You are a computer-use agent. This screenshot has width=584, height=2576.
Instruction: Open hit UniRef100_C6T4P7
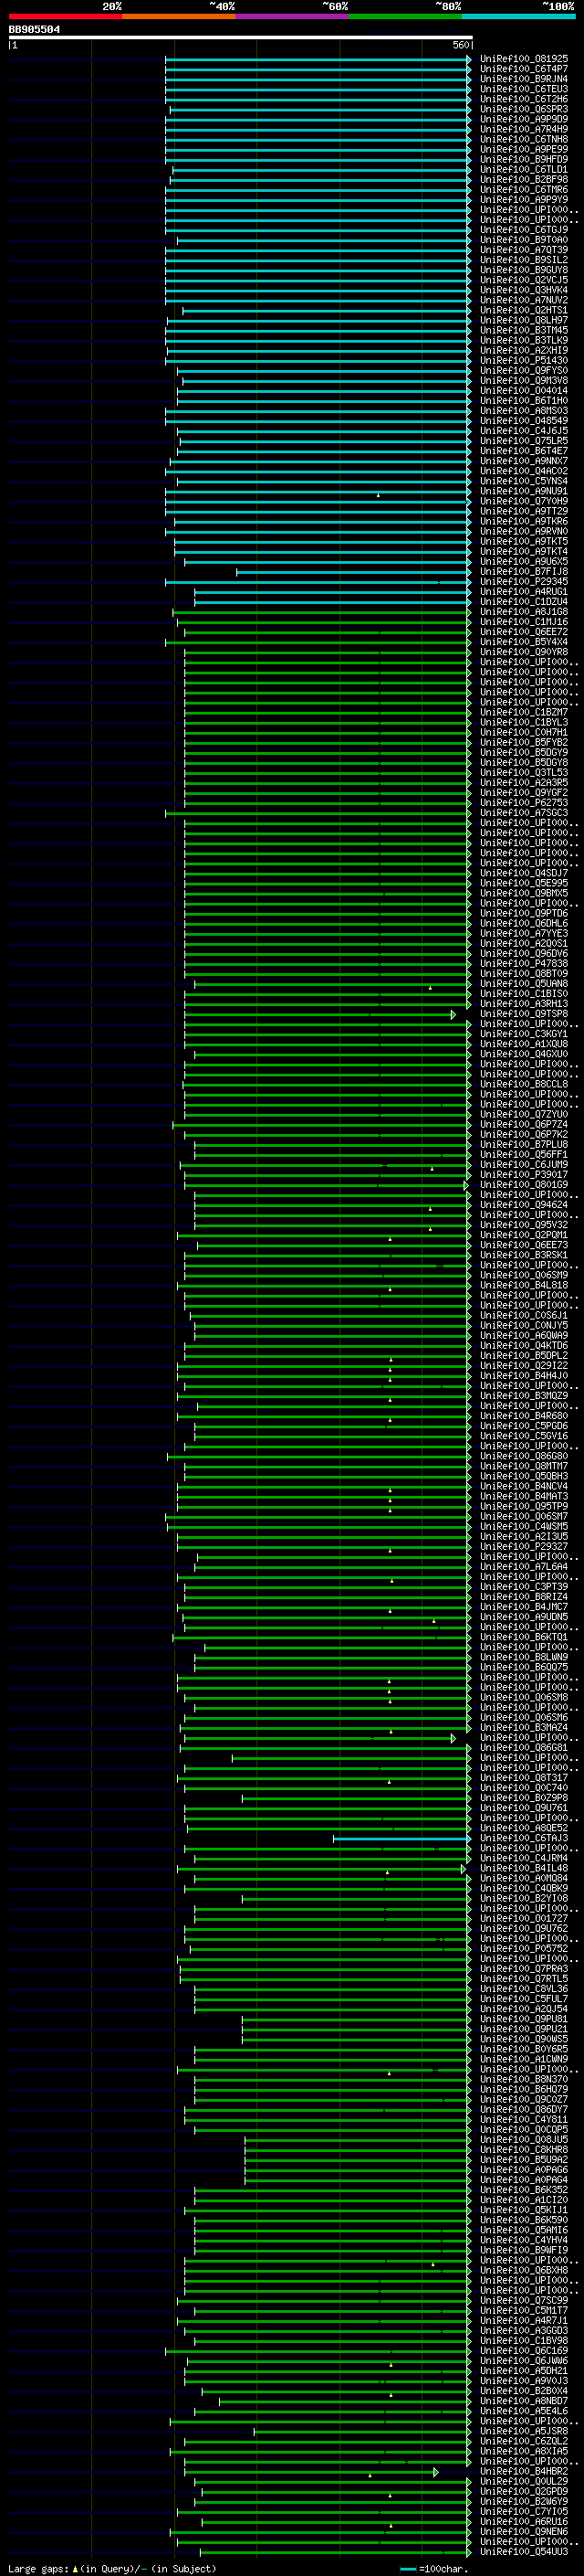click(524, 69)
